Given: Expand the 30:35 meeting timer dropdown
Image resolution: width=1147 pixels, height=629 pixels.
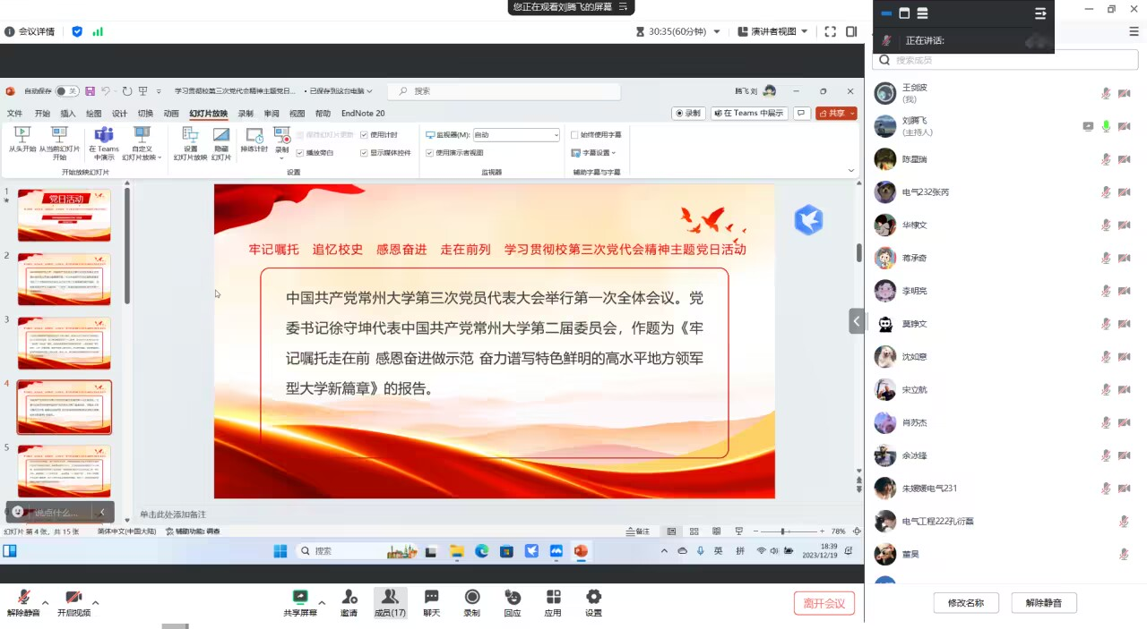Looking at the screenshot, I should (678, 31).
